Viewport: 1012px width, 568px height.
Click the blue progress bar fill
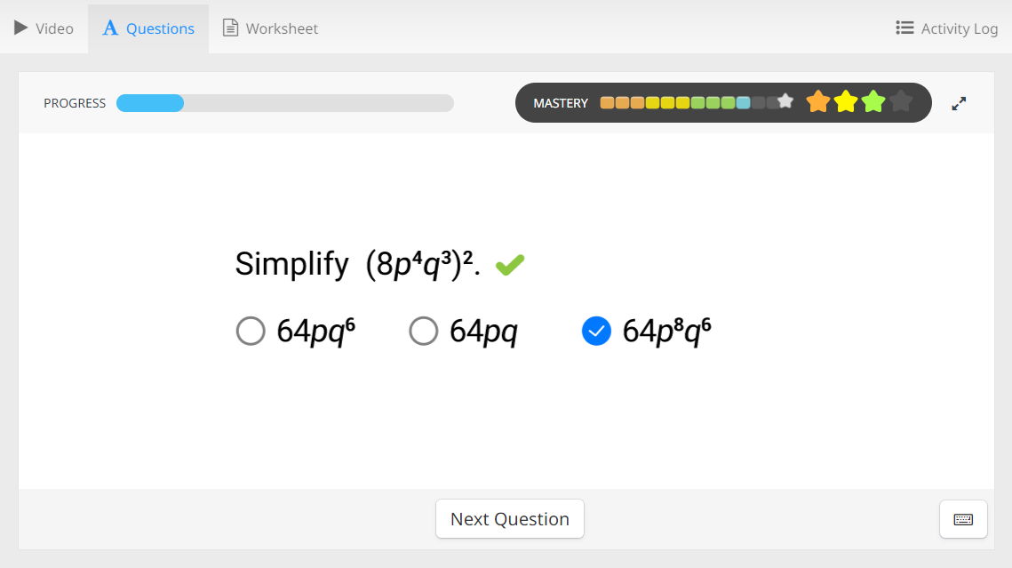coord(149,103)
